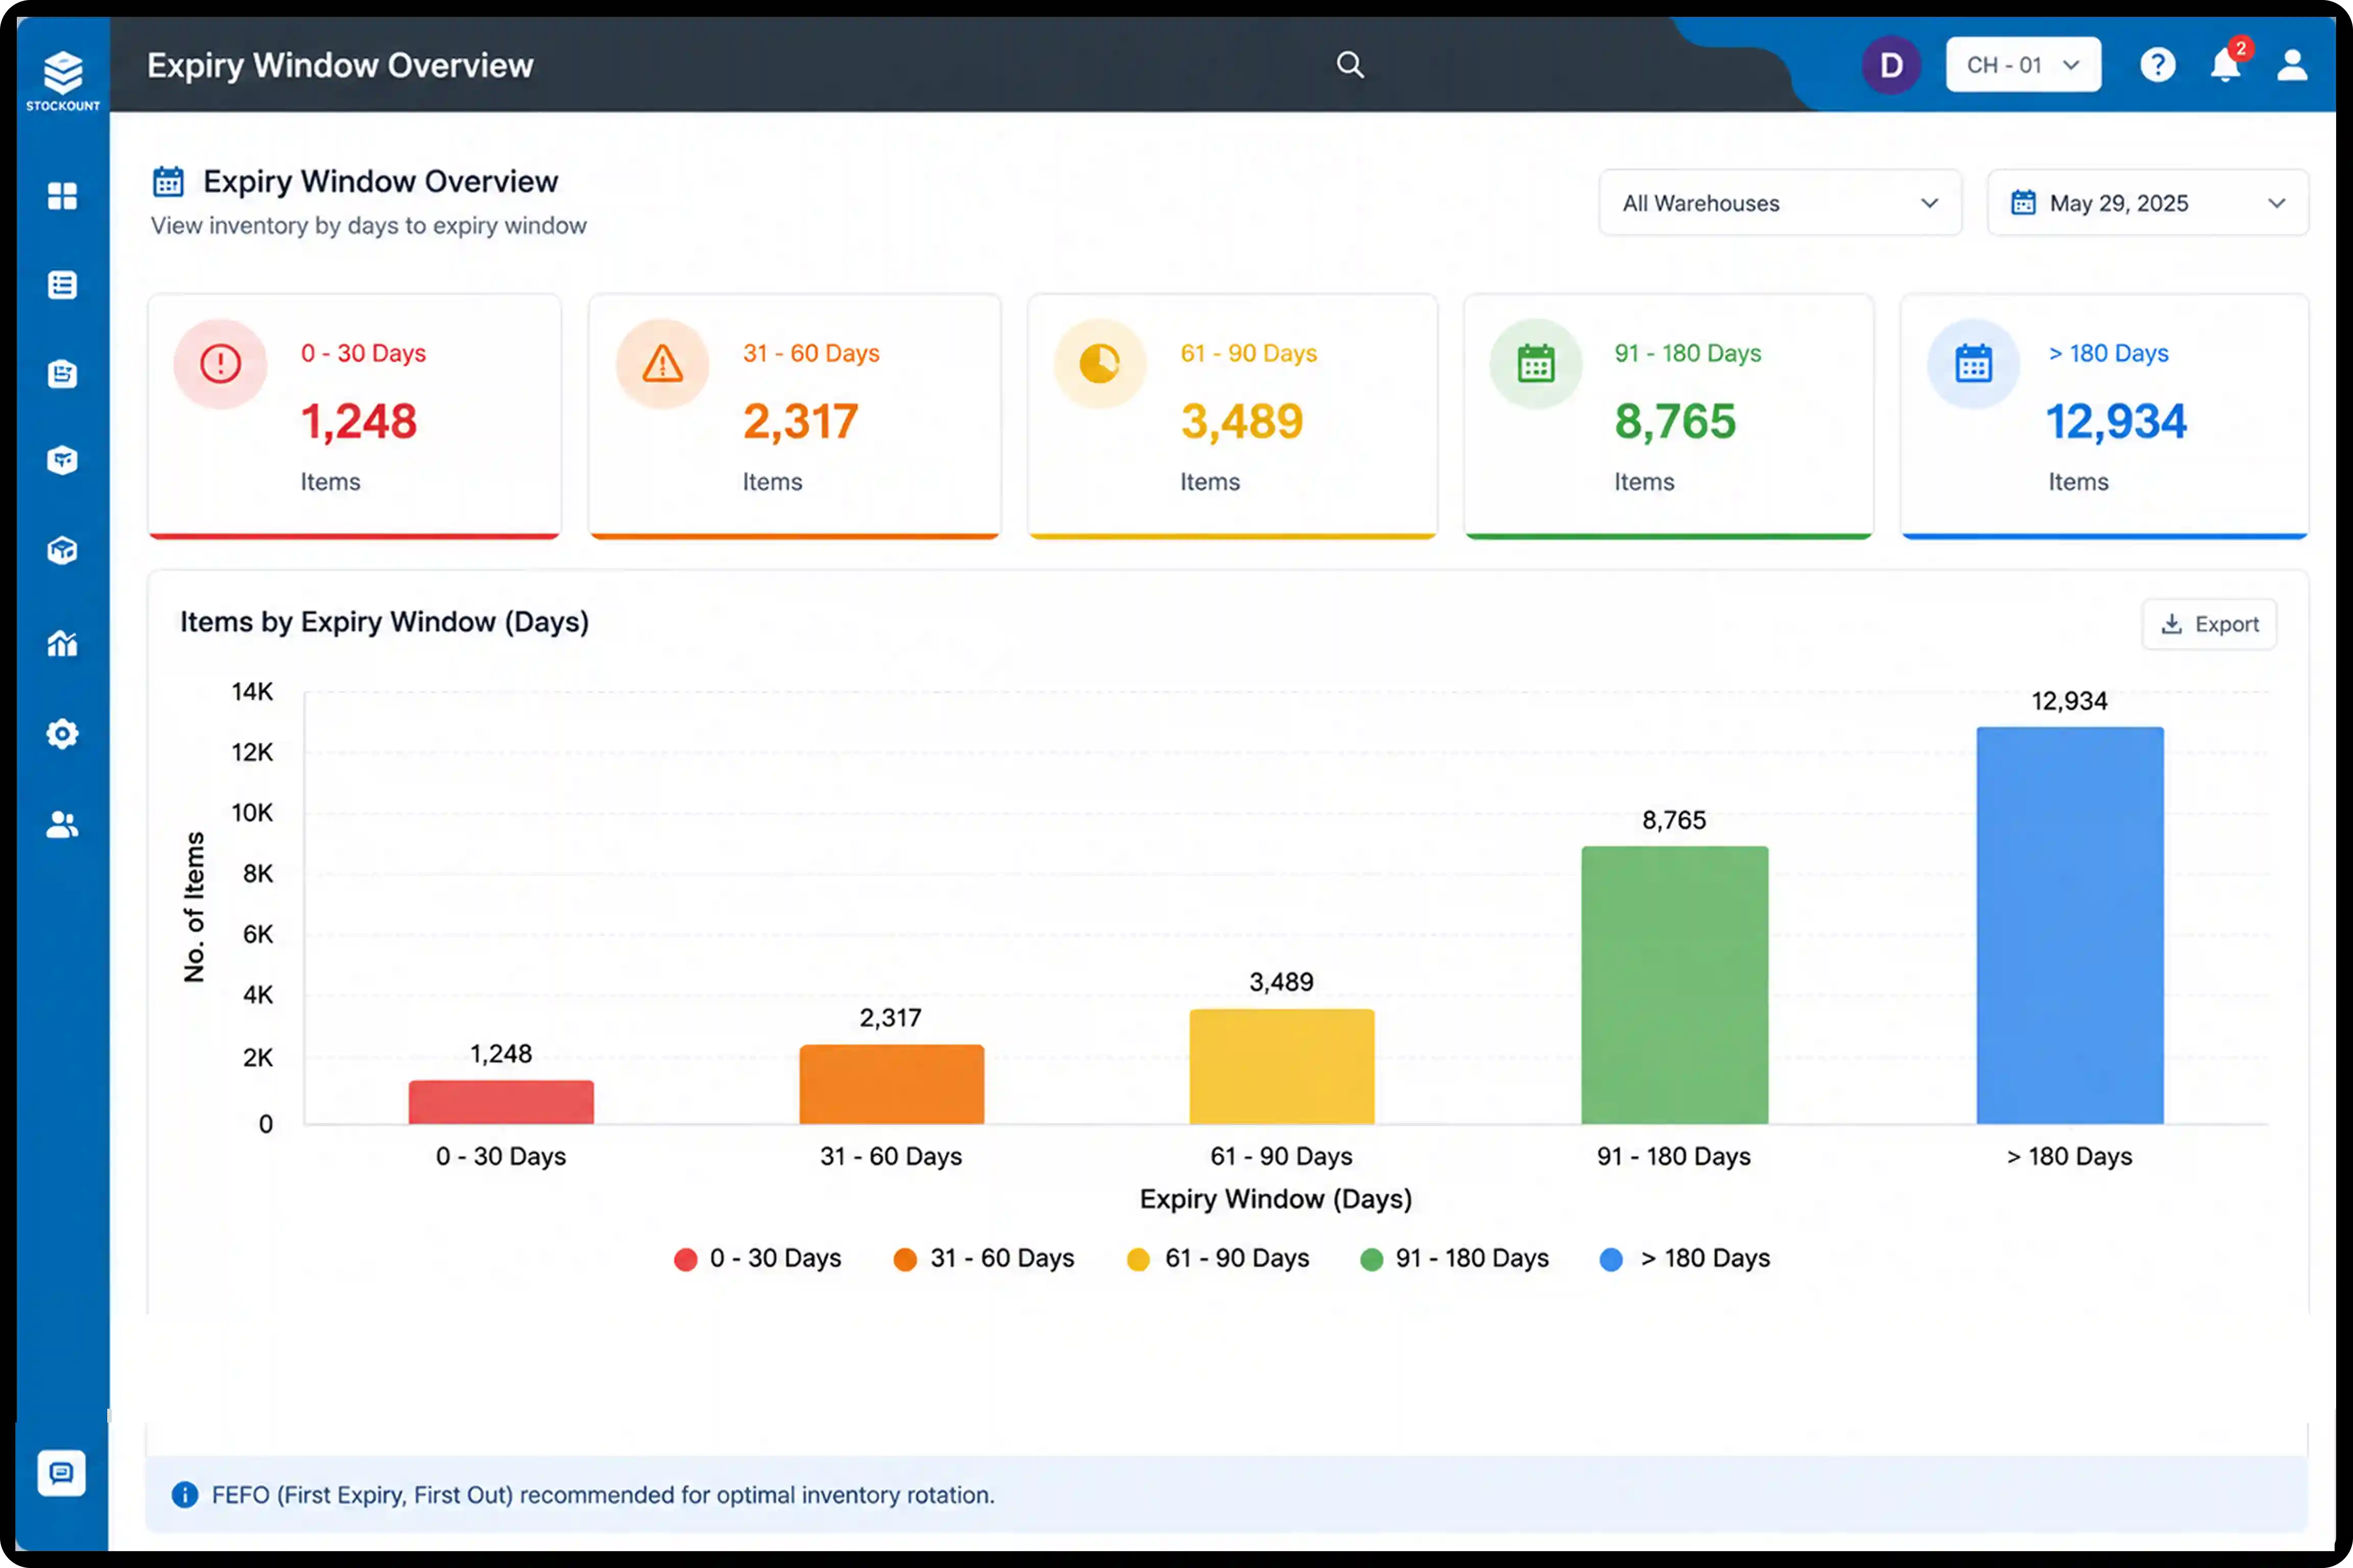
Task: Click the red alert icon on 0 - 30 Days card
Action: click(220, 363)
